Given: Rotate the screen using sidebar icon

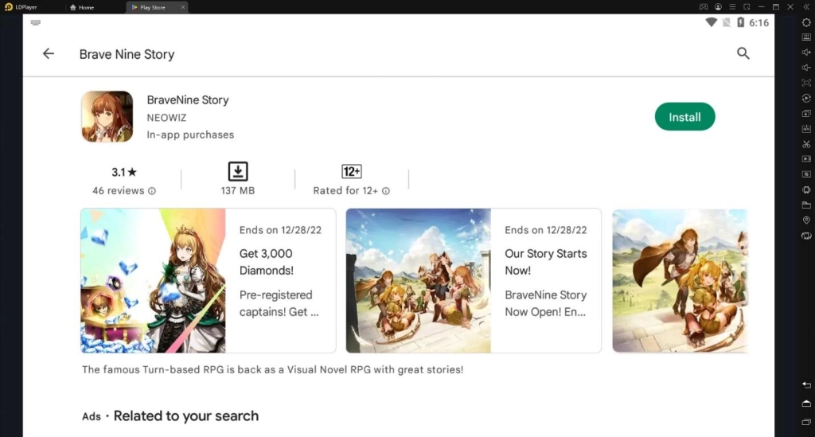Looking at the screenshot, I should click(x=806, y=236).
